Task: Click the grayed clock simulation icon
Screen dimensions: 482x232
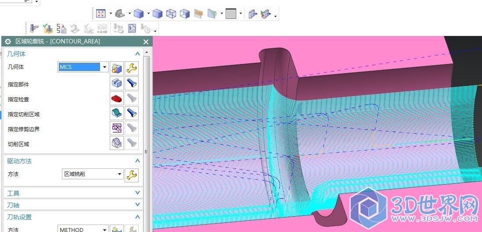Action: tap(146, 28)
